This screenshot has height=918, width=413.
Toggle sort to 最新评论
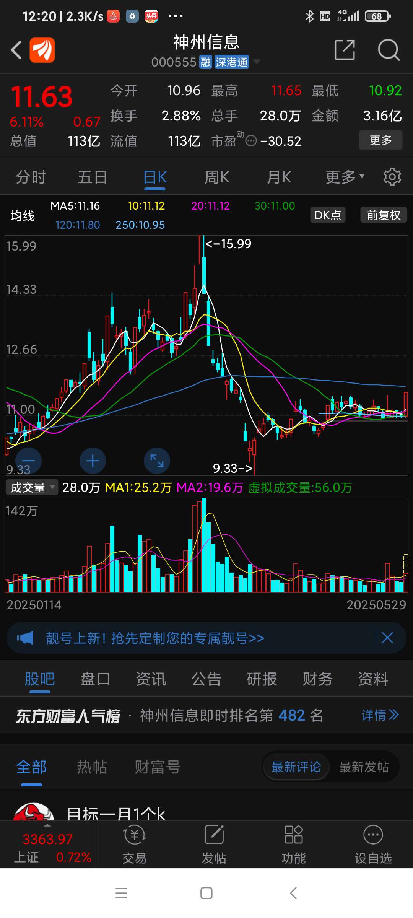click(x=296, y=767)
